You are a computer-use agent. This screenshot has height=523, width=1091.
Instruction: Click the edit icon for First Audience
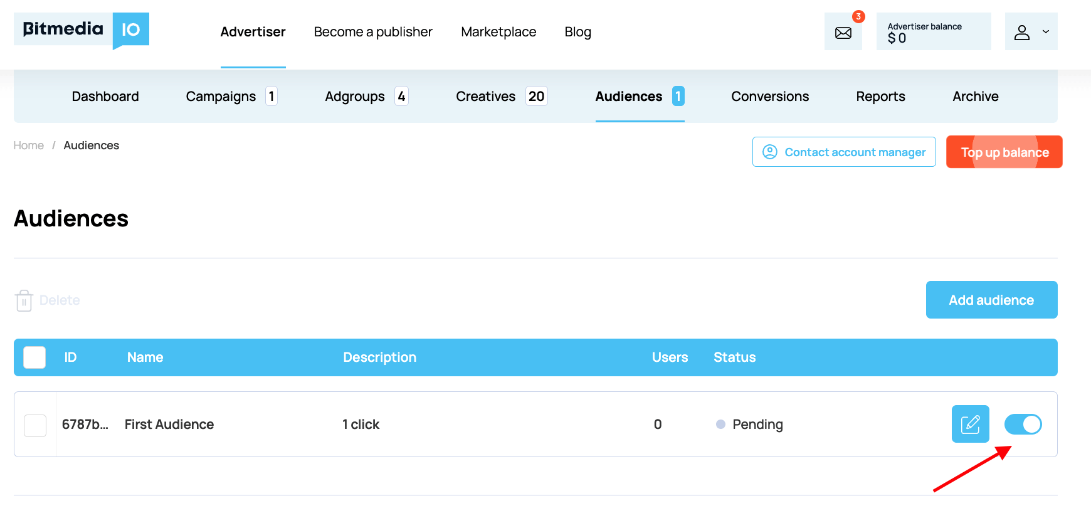click(x=971, y=424)
